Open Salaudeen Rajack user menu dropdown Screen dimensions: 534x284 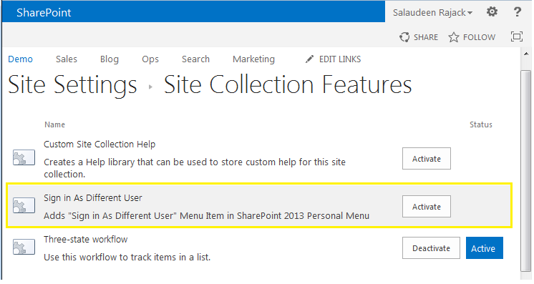pyautogui.click(x=432, y=13)
